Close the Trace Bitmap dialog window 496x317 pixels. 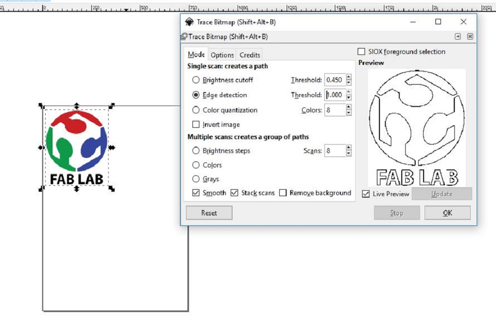pos(463,22)
